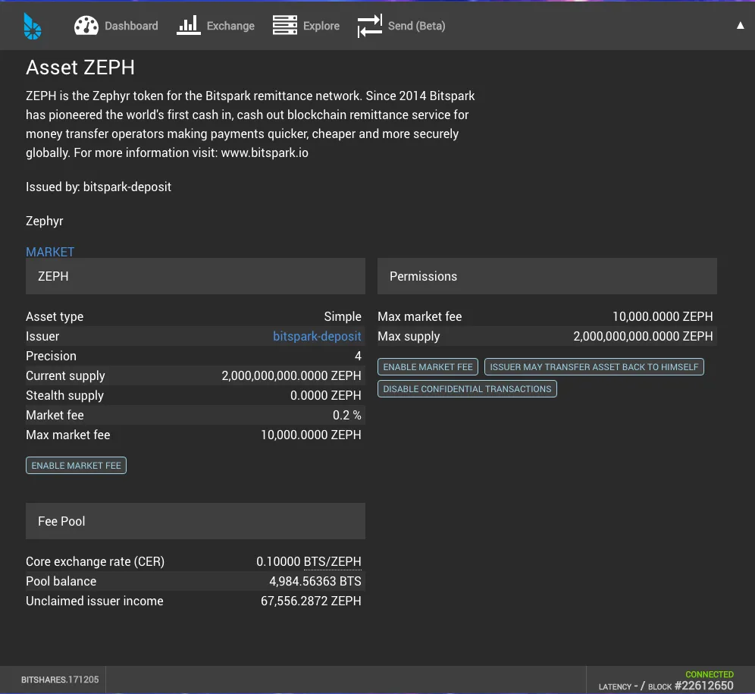Screen dimensions: 755x694
Task: Click the CONNECTED status indicator
Action: pos(710,674)
